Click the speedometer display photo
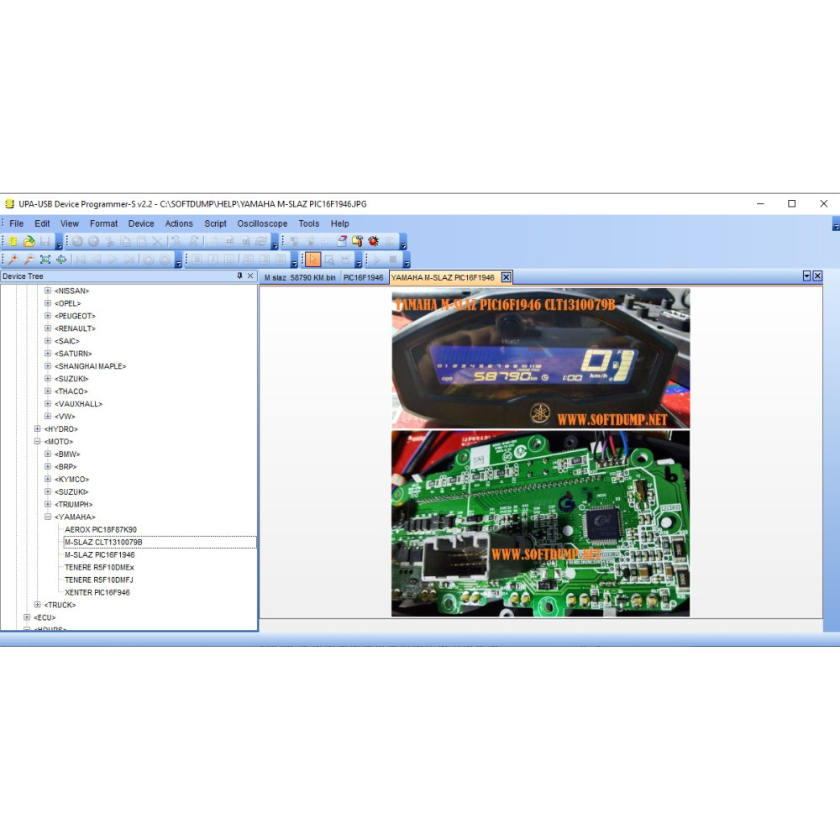Screen dimensions: 840x840 [540, 359]
